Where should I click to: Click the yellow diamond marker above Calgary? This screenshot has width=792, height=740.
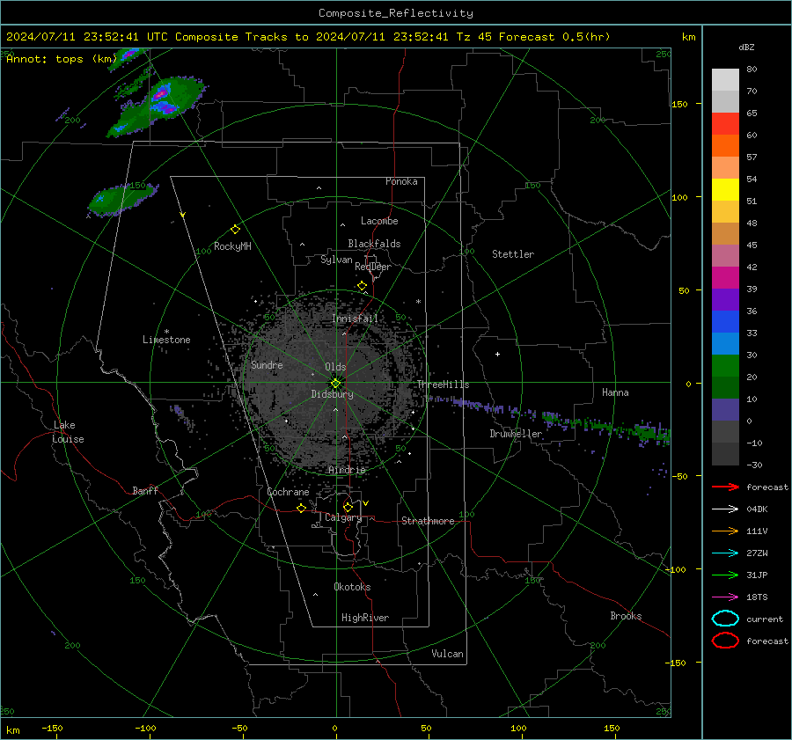[348, 507]
